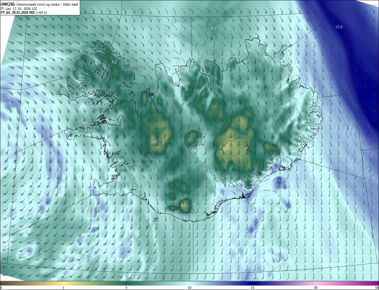Click the colorbar tick label '0'

(1, 288)
